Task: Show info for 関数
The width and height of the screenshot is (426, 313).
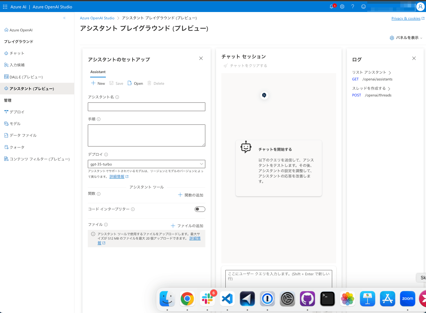Action: click(x=98, y=194)
